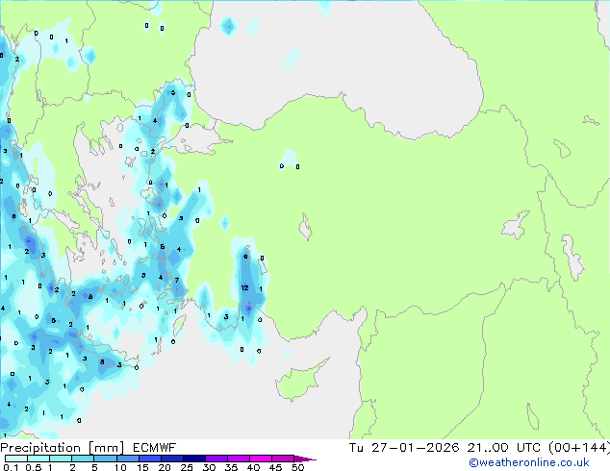The image size is (610, 471).
Task: Click the 2–5 mm legend color box
Action: tap(83, 459)
